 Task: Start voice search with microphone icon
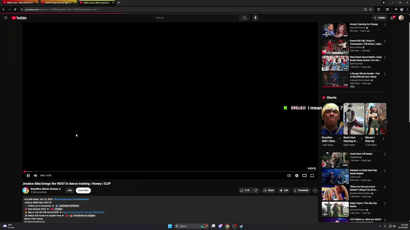[x=255, y=18]
